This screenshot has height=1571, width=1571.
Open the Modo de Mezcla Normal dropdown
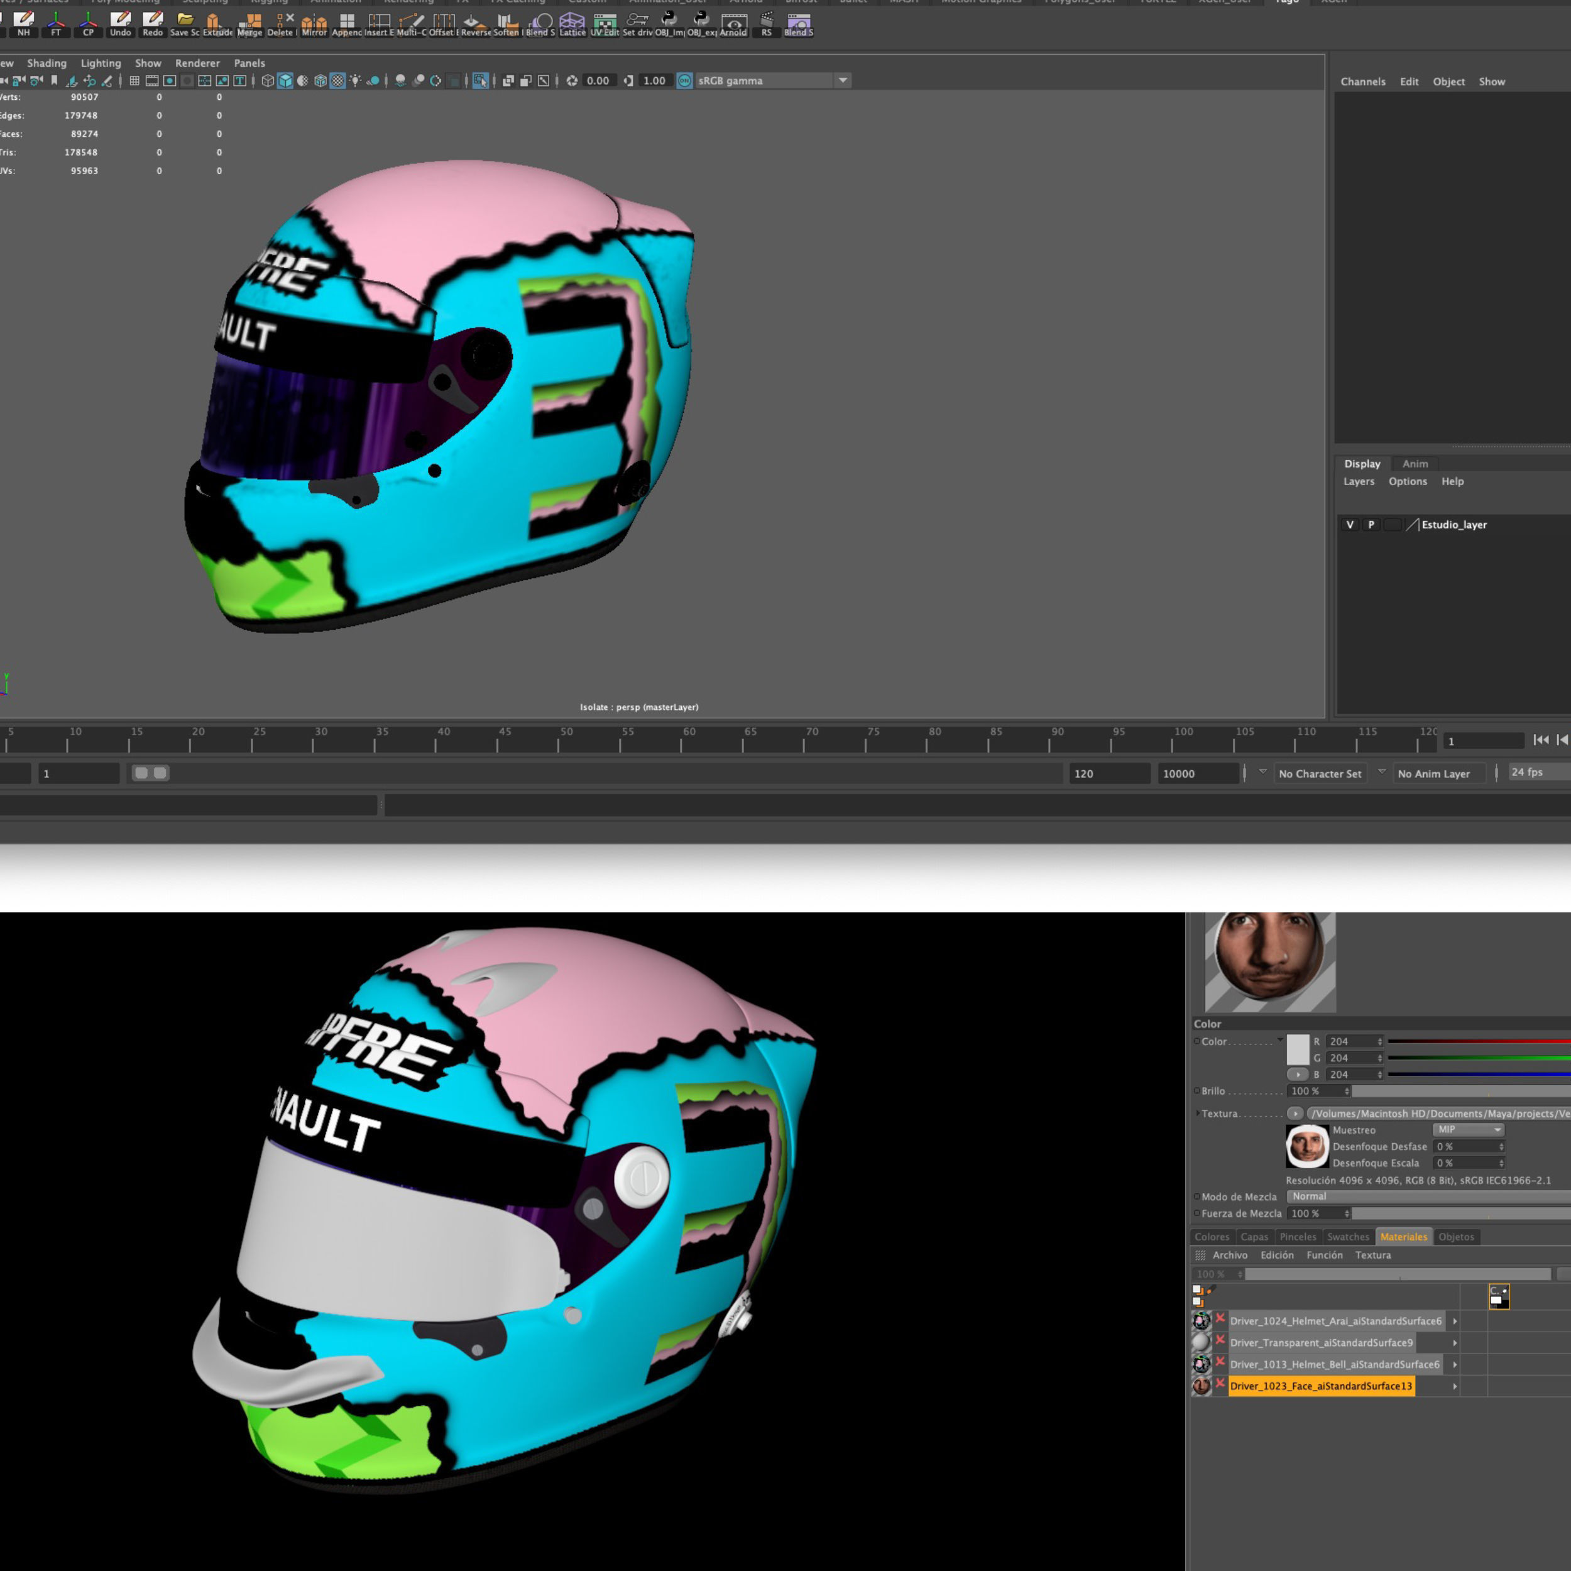[x=1429, y=1196]
